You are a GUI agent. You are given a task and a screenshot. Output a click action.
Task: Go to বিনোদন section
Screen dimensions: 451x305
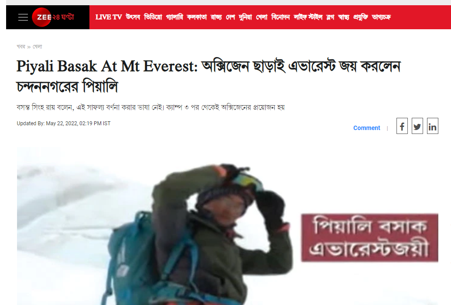[280, 17]
